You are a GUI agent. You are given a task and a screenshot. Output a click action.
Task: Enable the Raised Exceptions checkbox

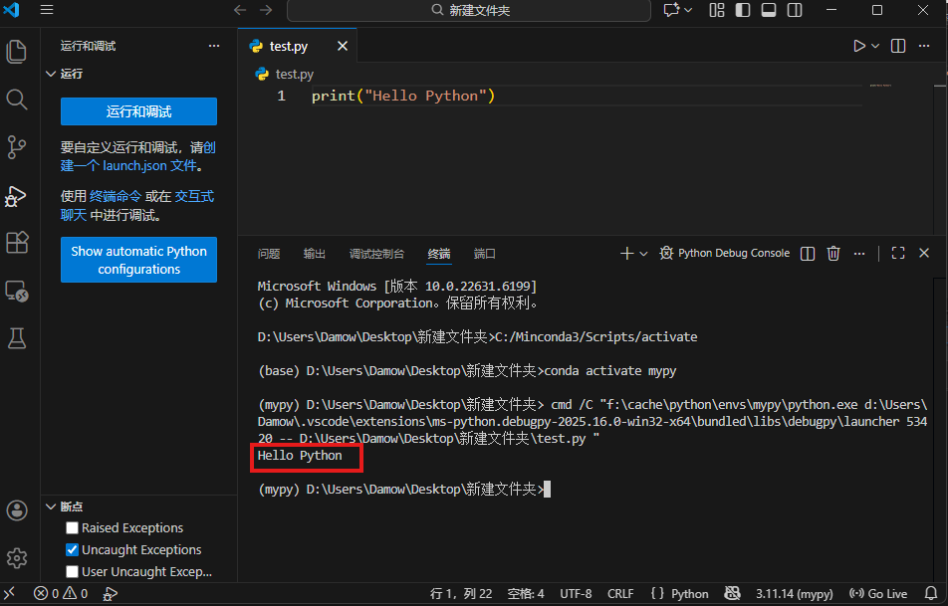pos(72,528)
